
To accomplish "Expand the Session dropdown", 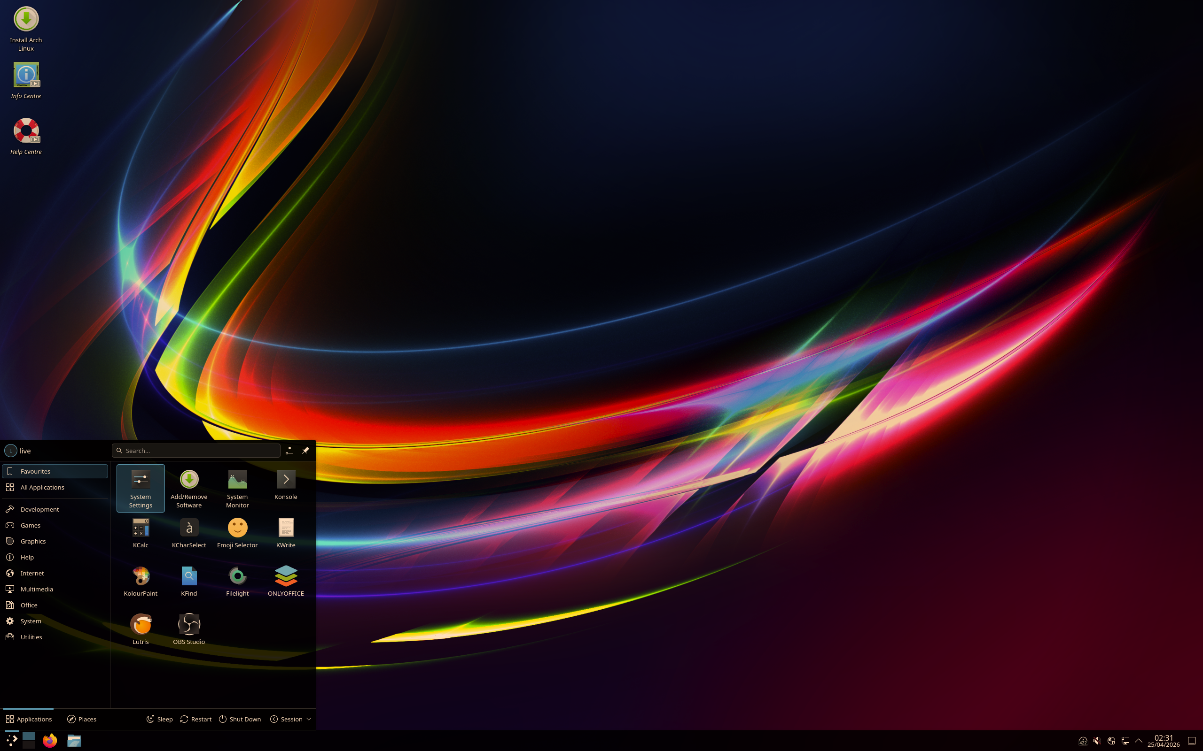I will 291,719.
